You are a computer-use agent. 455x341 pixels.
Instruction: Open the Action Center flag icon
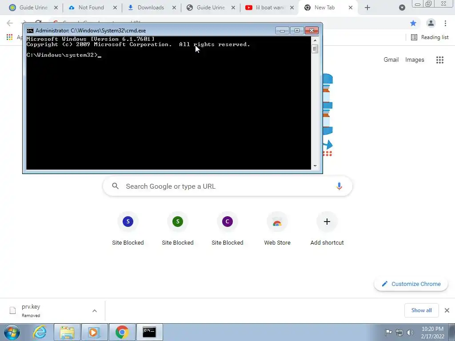(x=388, y=332)
